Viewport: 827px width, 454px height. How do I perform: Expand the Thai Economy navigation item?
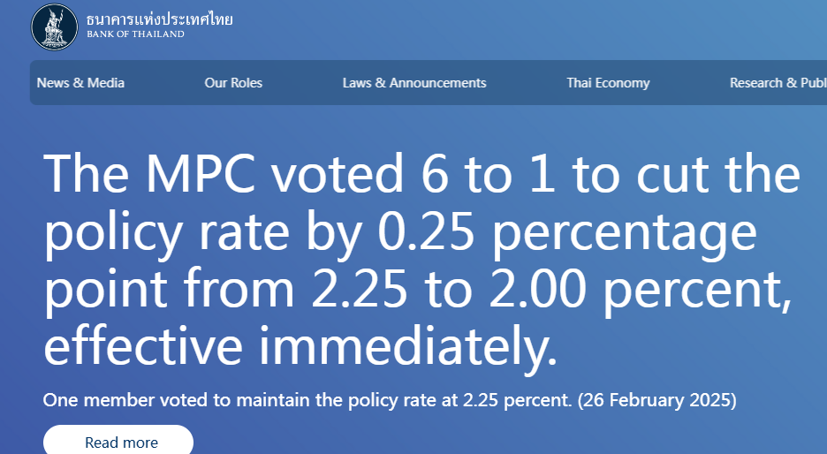coord(608,83)
